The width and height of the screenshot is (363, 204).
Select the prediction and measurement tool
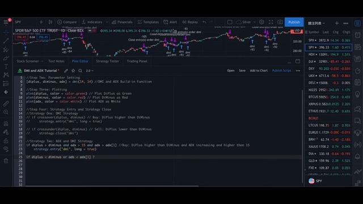(x=6, y=83)
